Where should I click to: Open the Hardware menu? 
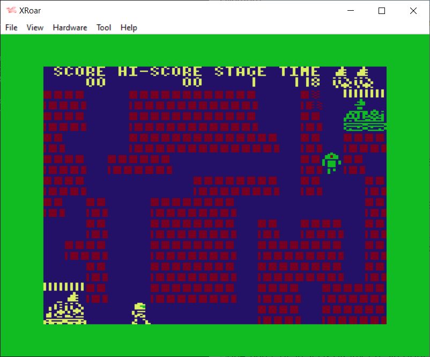(70, 27)
